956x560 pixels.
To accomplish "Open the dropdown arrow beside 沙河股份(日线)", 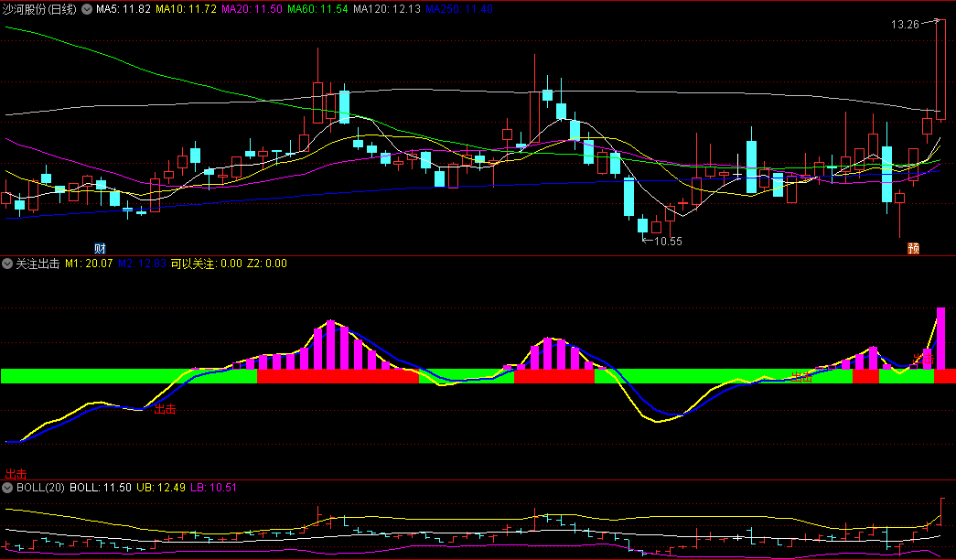I will pos(87,9).
